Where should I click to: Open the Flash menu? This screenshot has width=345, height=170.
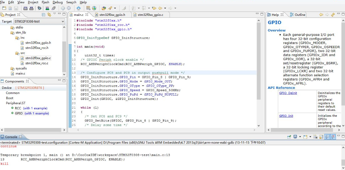point(46,2)
